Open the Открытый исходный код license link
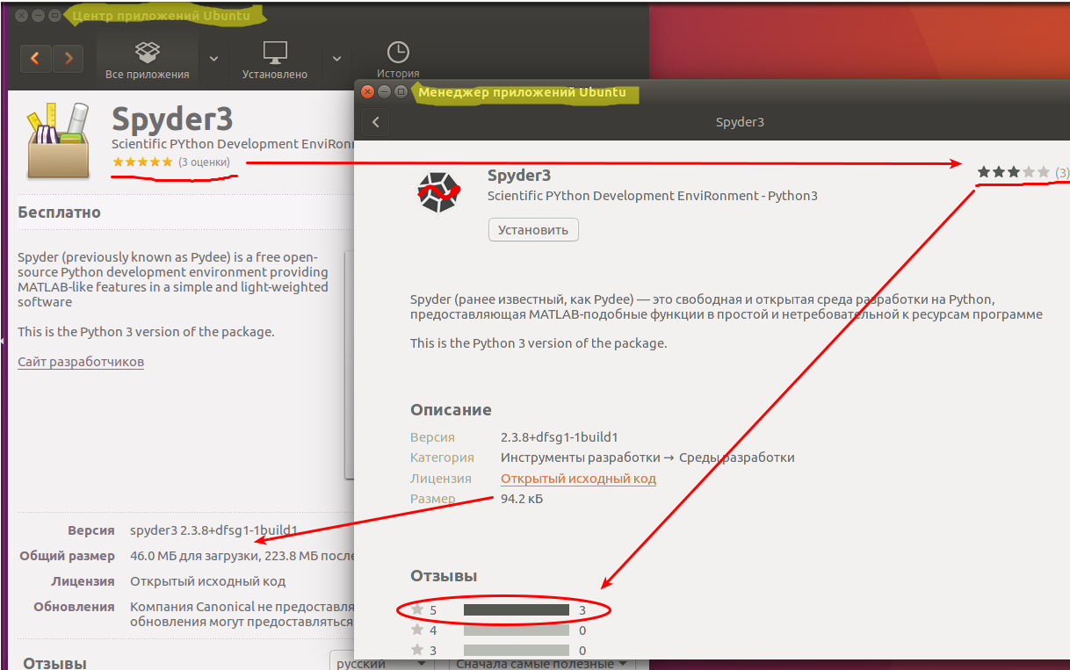Screen dimensions: 1070x670 point(578,479)
